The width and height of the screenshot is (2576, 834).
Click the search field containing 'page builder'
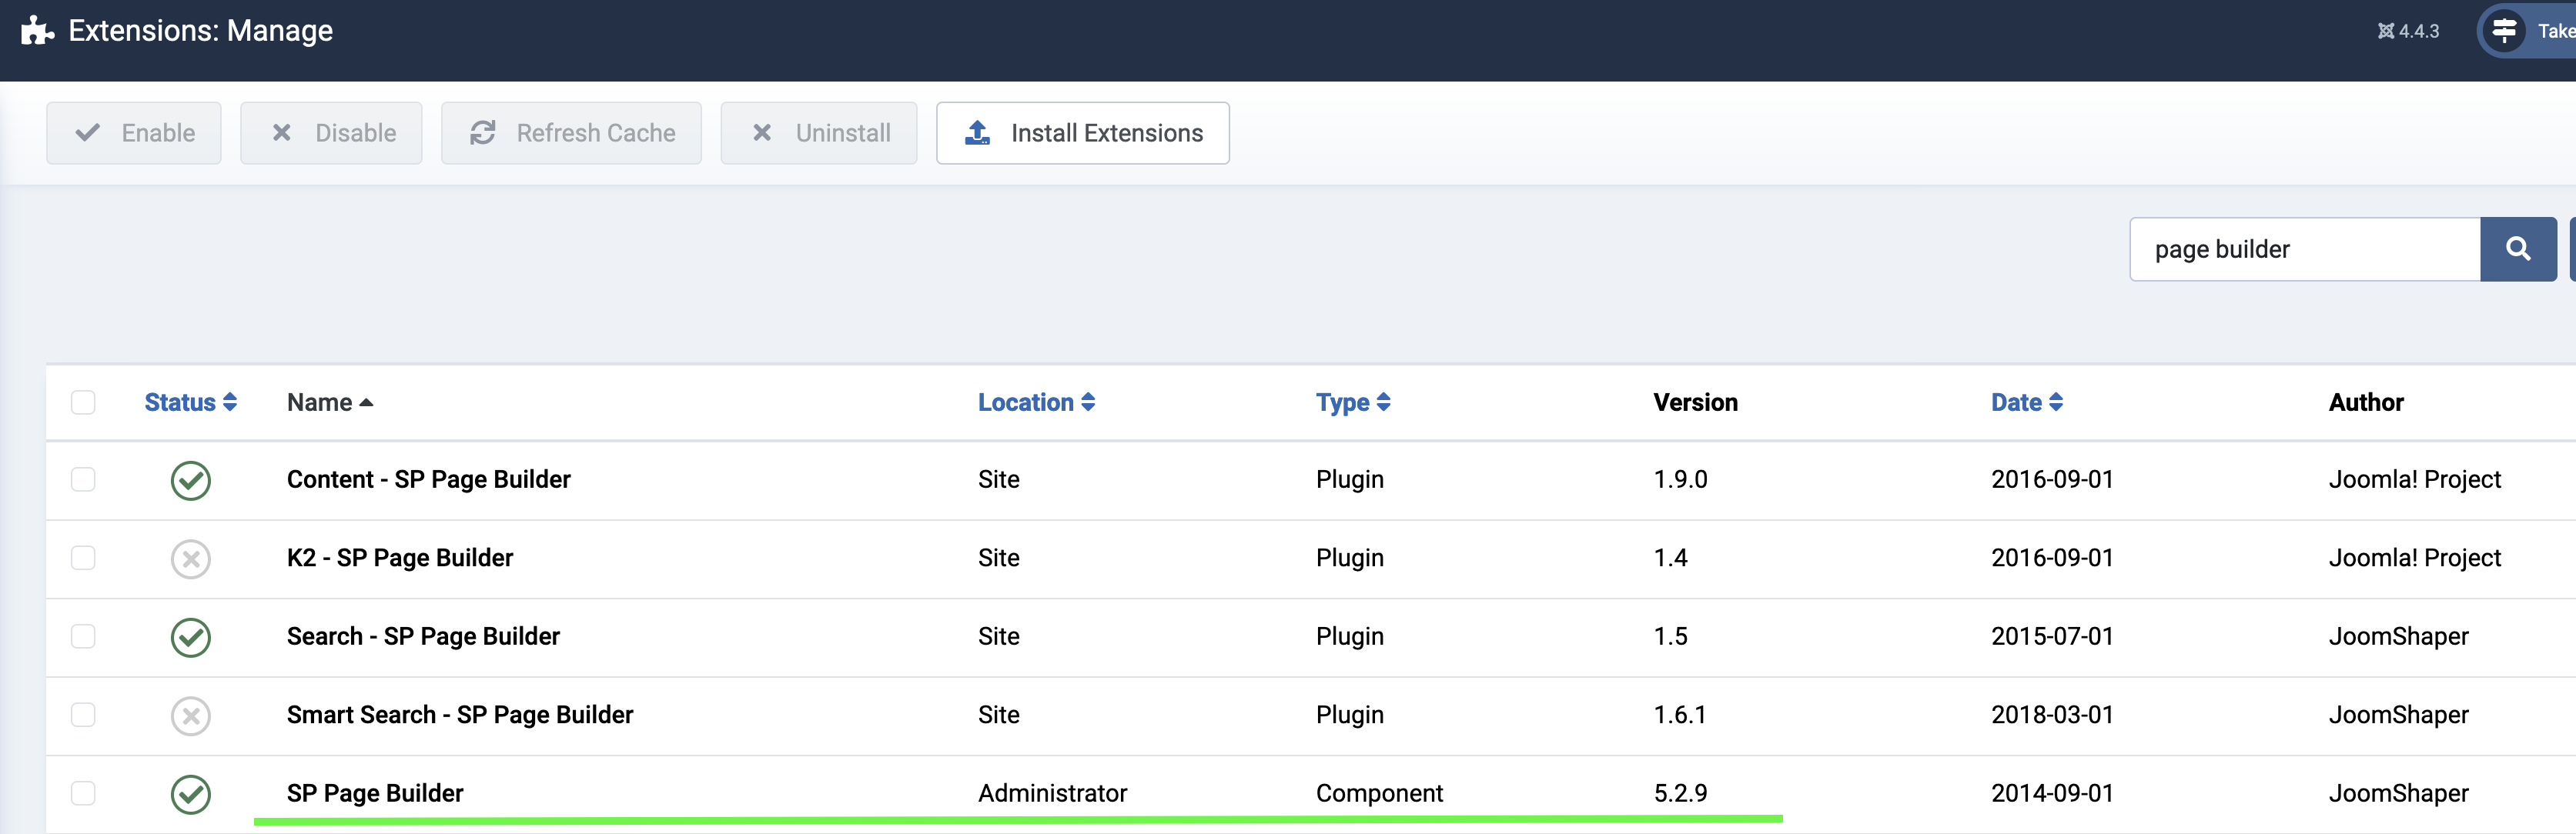pos(2305,249)
